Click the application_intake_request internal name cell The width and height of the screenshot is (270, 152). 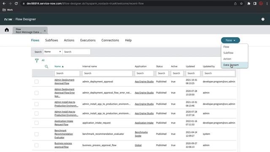point(97,123)
